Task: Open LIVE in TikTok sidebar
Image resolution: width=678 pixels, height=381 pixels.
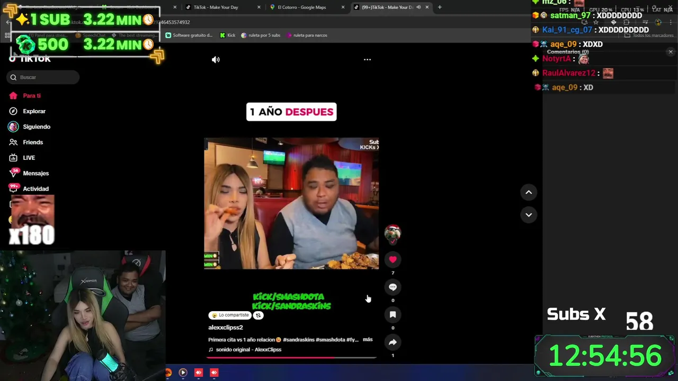Action: pos(29,158)
